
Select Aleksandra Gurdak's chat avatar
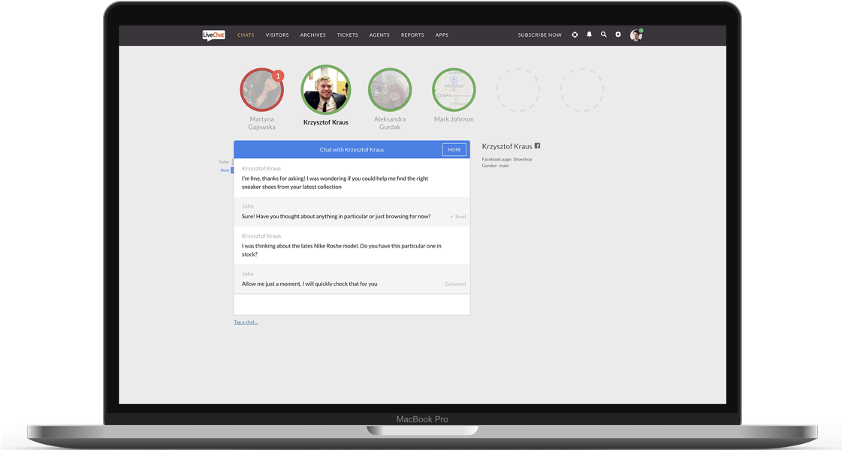[389, 90]
